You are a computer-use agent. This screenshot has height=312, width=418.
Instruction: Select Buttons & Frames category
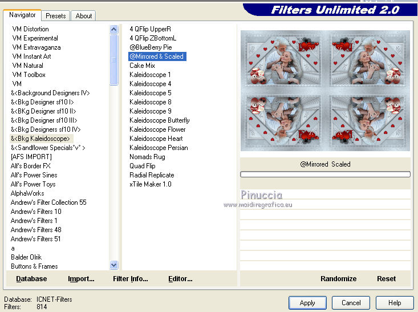pos(34,266)
